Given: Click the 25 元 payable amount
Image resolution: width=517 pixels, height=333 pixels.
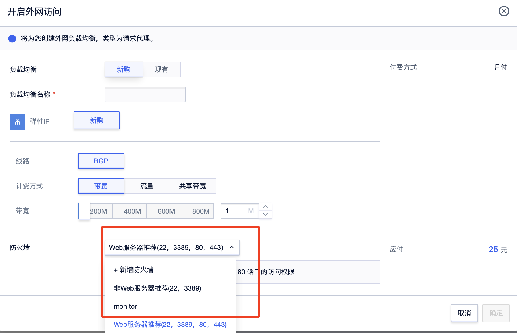Looking at the screenshot, I should tap(498, 250).
